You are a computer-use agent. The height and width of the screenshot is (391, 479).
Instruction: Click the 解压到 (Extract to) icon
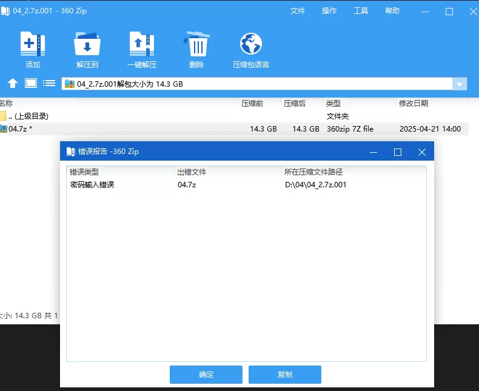[x=87, y=44]
